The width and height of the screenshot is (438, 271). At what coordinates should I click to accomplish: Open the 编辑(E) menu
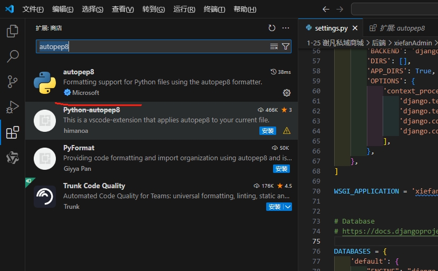63,9
